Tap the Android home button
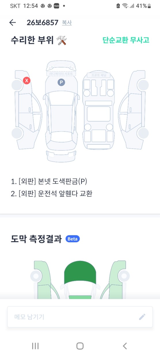Image resolution: width=160 pixels, height=356 pixels. [80, 346]
